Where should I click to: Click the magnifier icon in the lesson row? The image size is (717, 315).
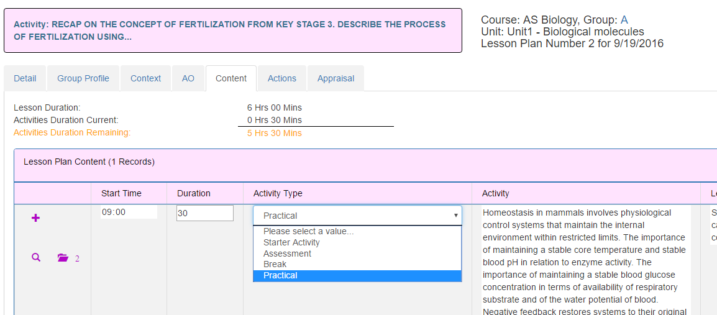pyautogui.click(x=36, y=257)
